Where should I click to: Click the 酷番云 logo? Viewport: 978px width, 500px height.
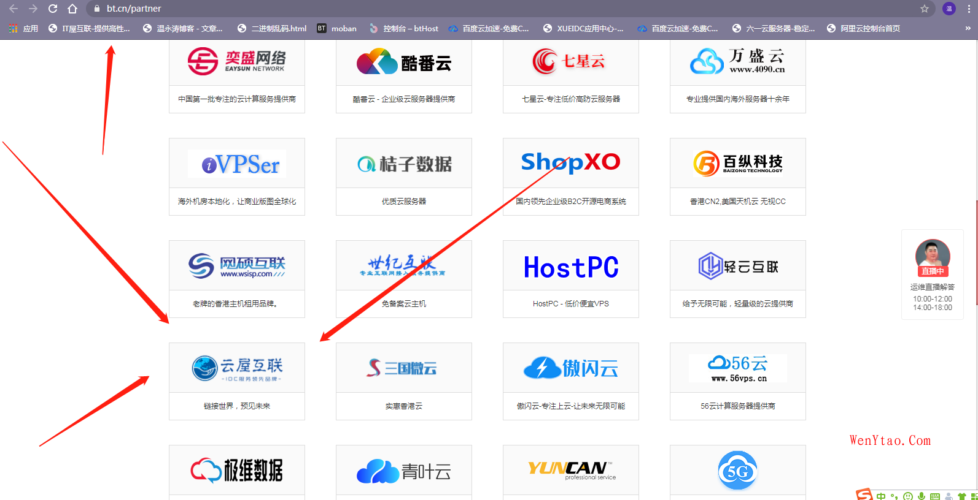pyautogui.click(x=404, y=62)
